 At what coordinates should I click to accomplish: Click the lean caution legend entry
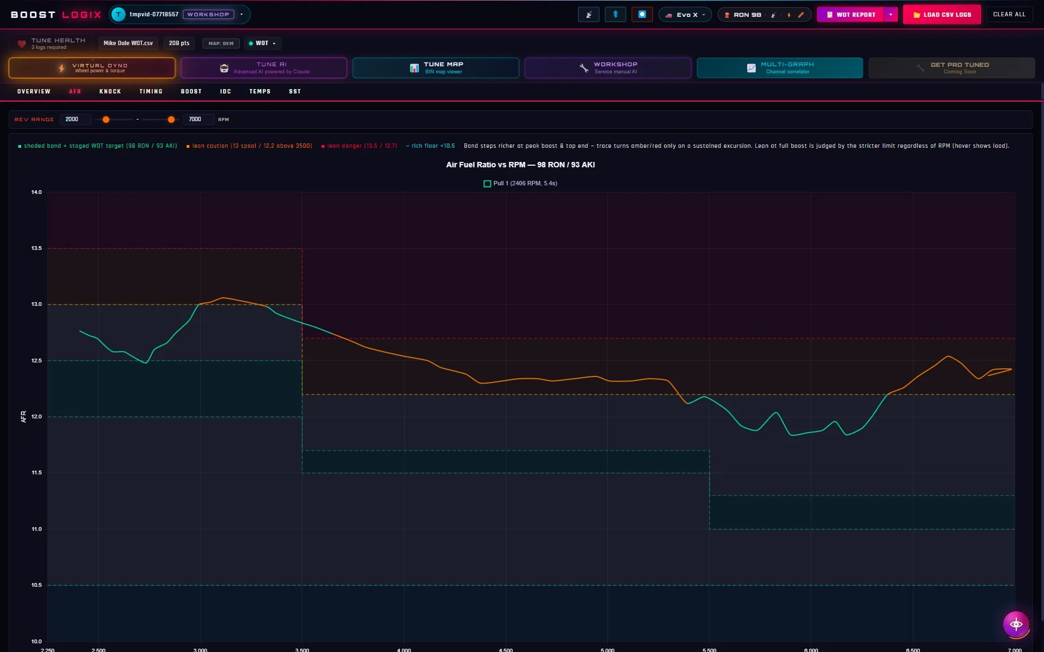(x=249, y=146)
